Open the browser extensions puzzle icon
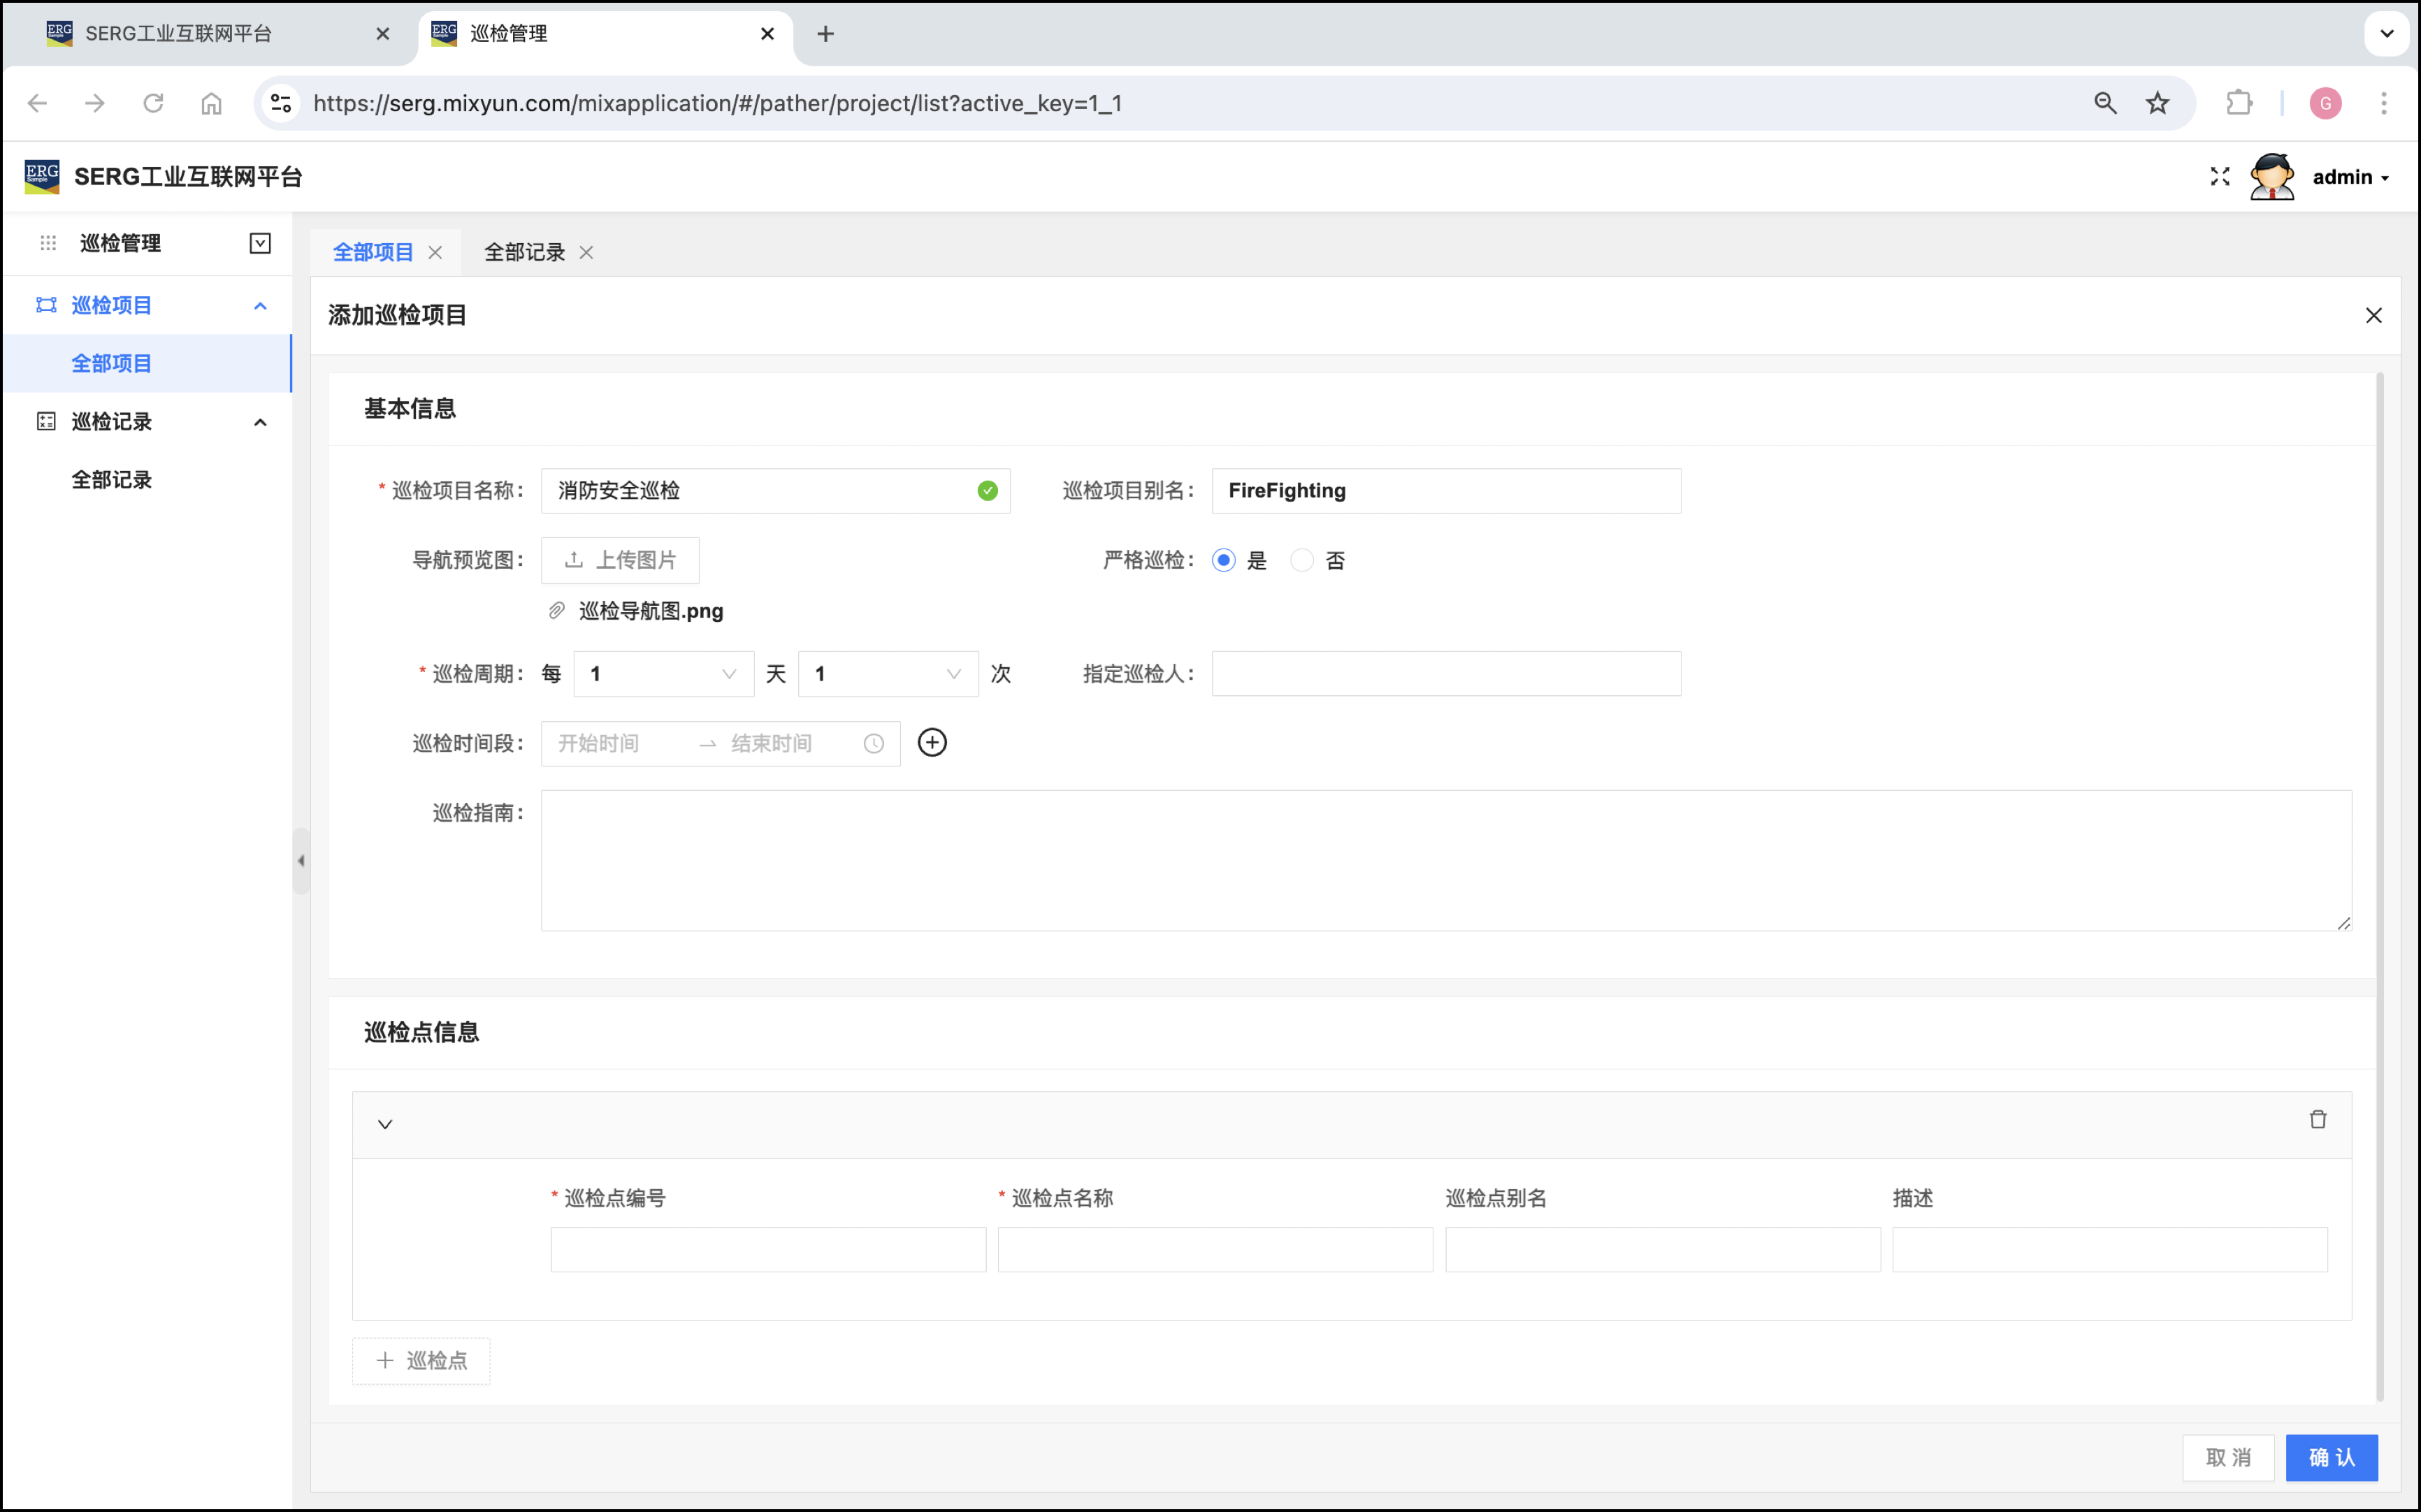This screenshot has width=2421, height=1512. 2239,103
